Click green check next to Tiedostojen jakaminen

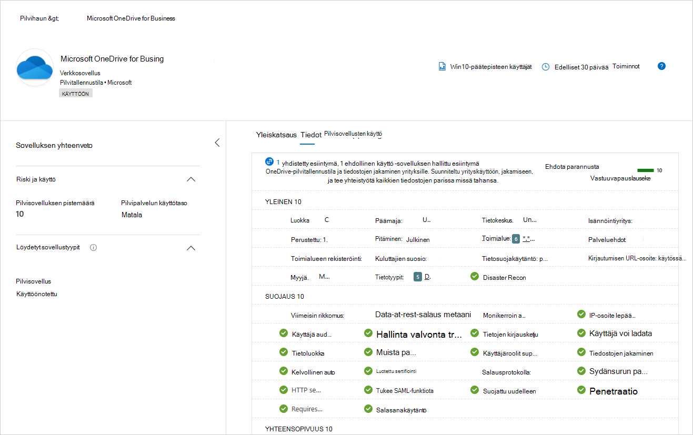(x=581, y=352)
